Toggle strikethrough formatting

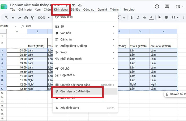pos(145,18)
